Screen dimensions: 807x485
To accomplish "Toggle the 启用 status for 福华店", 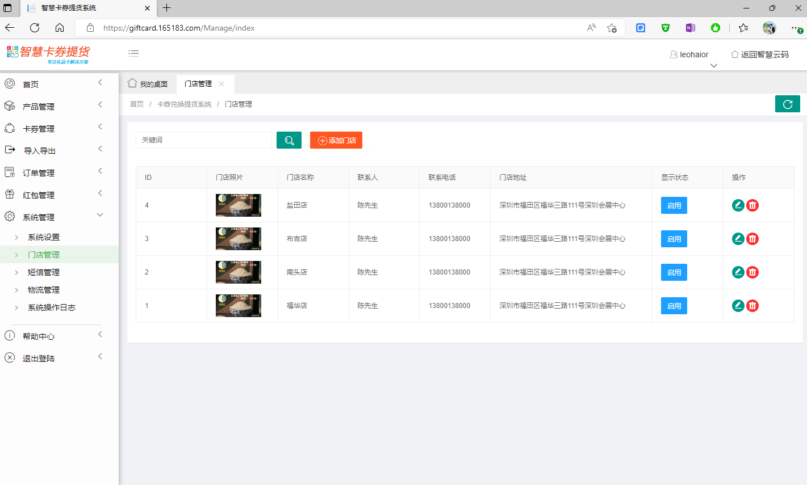I will tap(674, 306).
